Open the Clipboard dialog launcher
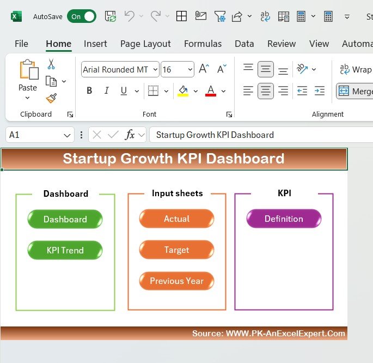373x363 pixels. pyautogui.click(x=70, y=114)
